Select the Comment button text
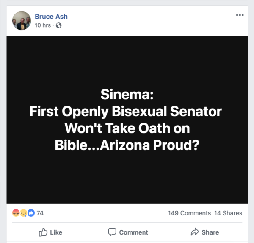 point(134,232)
